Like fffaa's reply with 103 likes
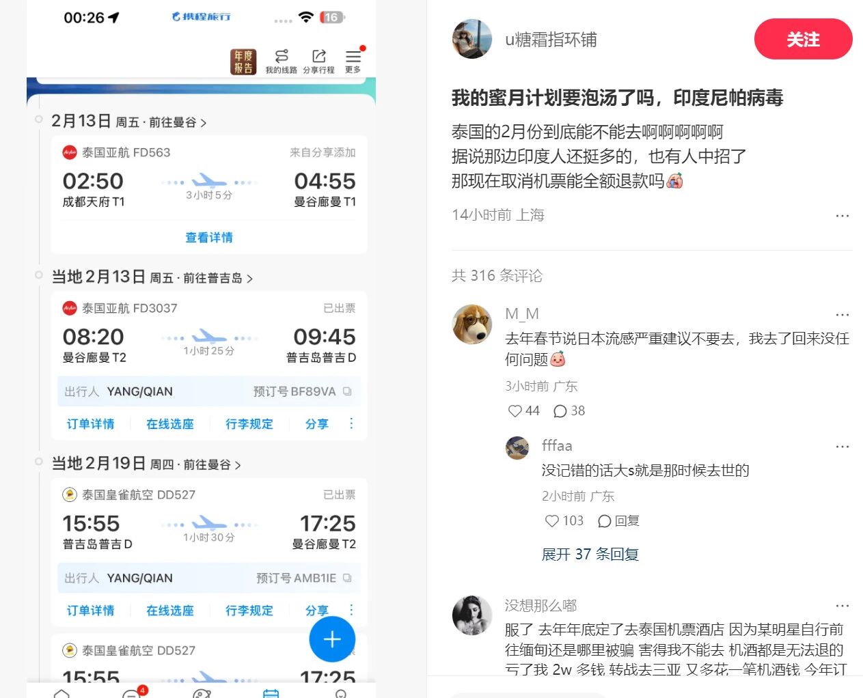863x698 pixels. tap(552, 521)
